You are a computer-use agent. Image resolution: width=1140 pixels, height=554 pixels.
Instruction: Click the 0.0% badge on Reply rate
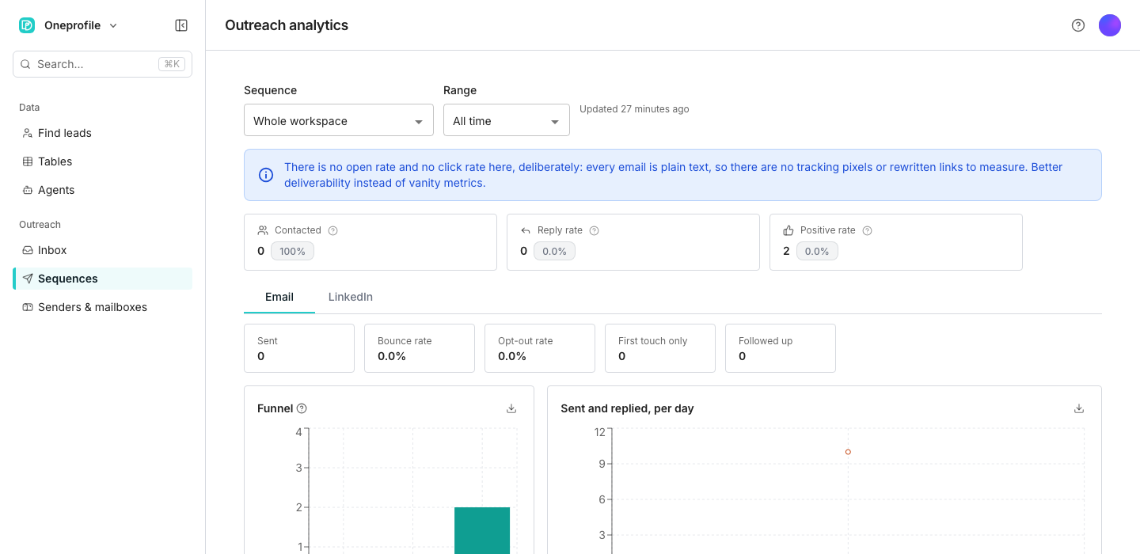coord(555,251)
